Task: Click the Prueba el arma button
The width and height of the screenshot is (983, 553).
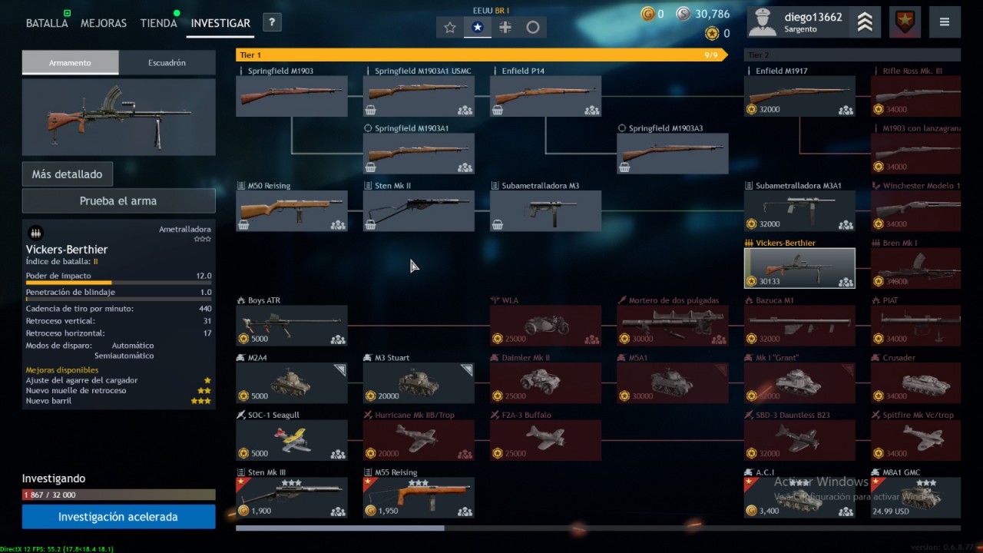Action: coord(118,200)
